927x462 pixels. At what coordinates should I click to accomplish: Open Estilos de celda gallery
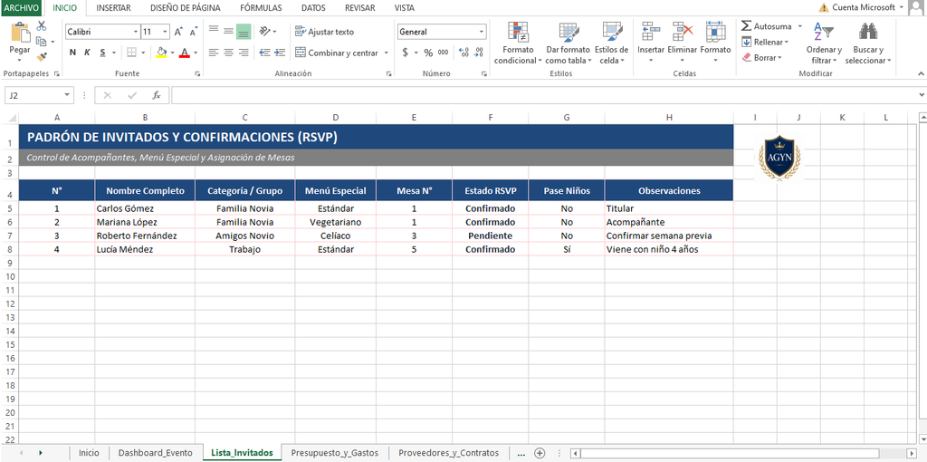[611, 43]
